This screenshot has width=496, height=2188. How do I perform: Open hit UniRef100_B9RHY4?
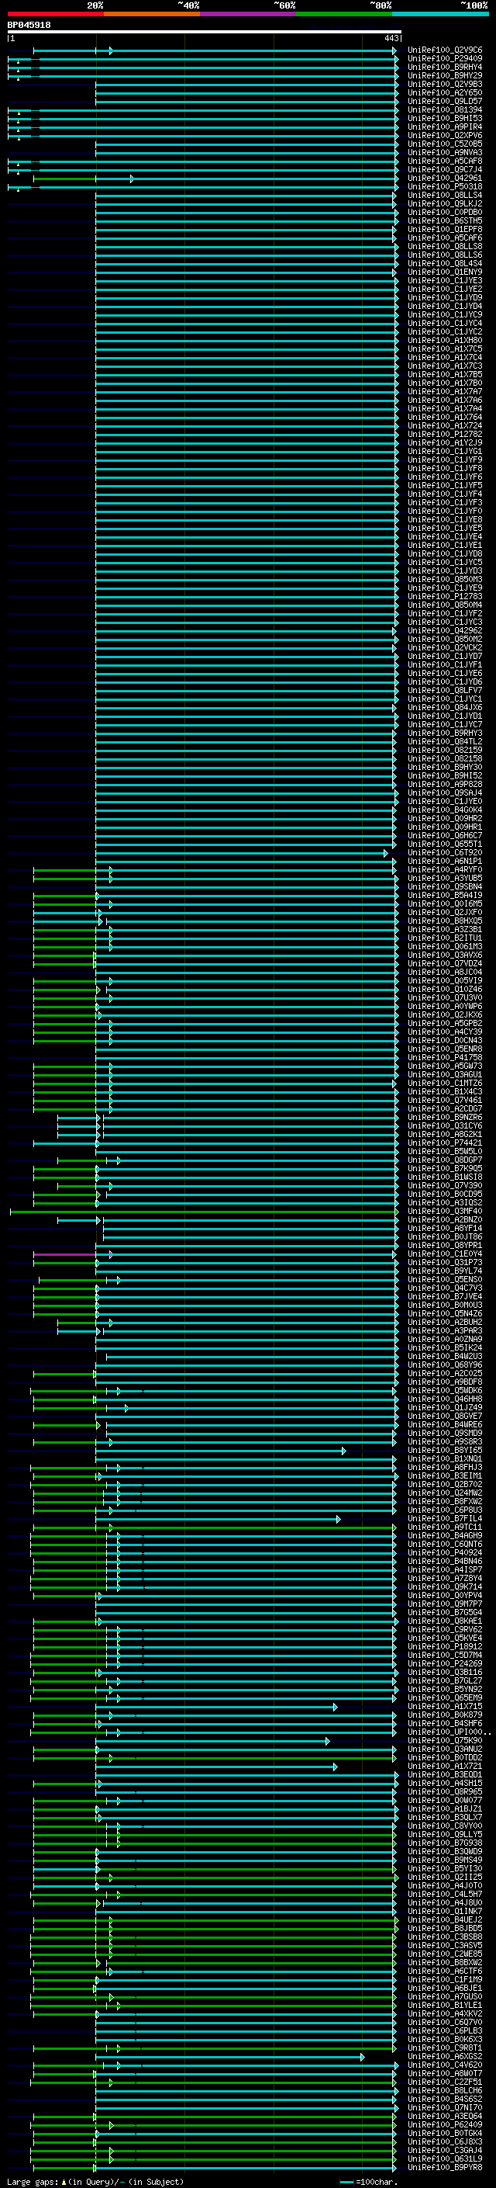pyautogui.click(x=445, y=67)
